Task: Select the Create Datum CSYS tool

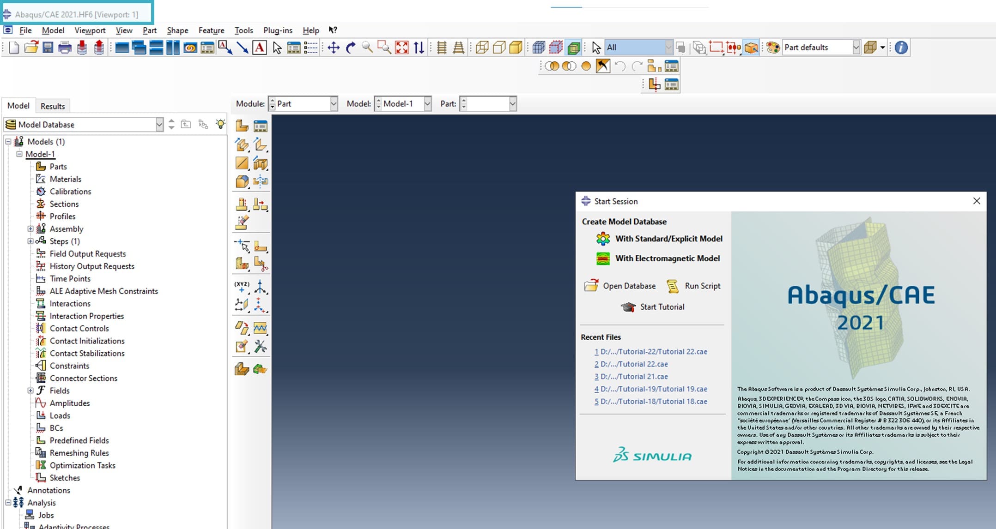Action: [x=261, y=305]
